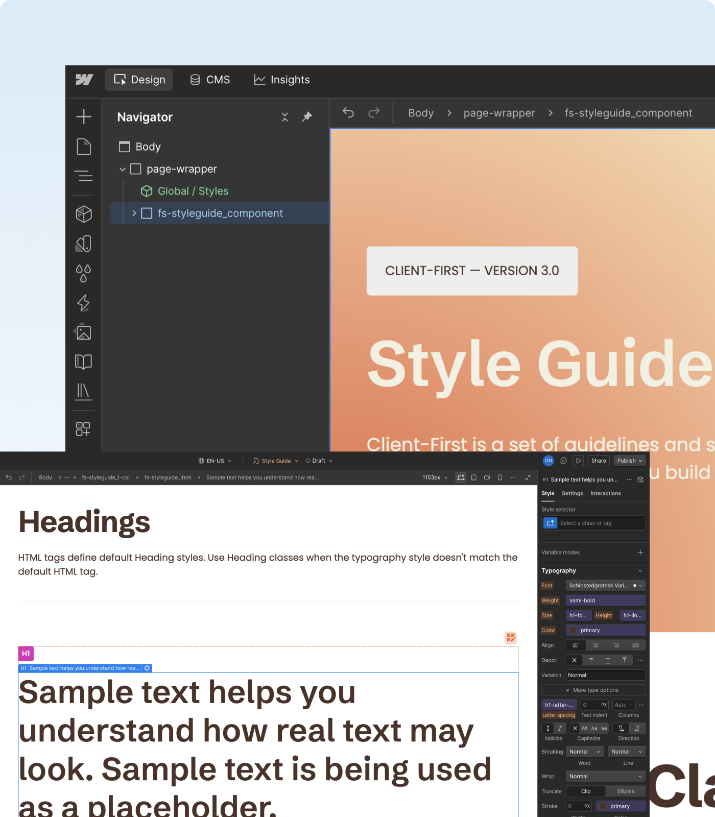Collapse all Navigator layers icon

(x=285, y=117)
